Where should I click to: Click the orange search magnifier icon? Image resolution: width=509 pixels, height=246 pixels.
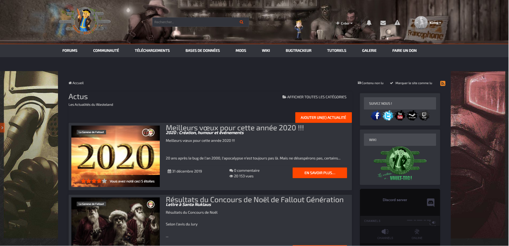242,22
